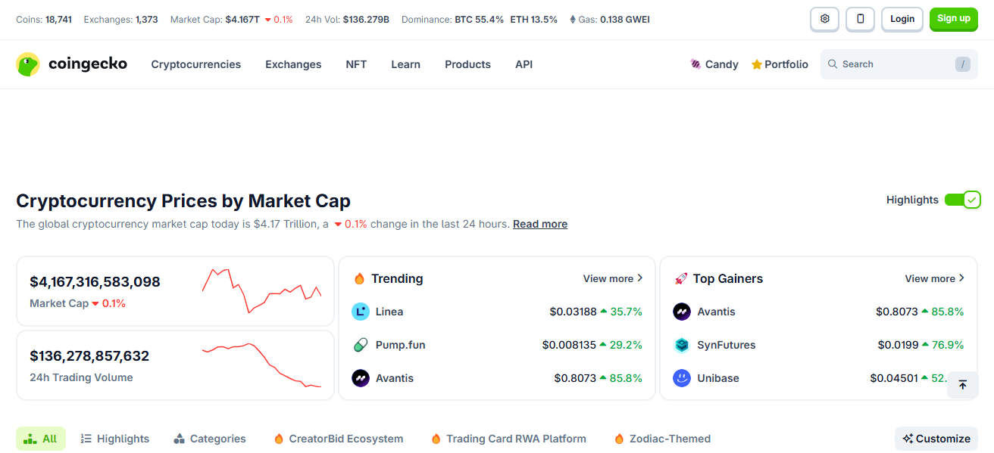This screenshot has height=453, width=994.
Task: Switch to the Categories tab
Action: tap(210, 439)
